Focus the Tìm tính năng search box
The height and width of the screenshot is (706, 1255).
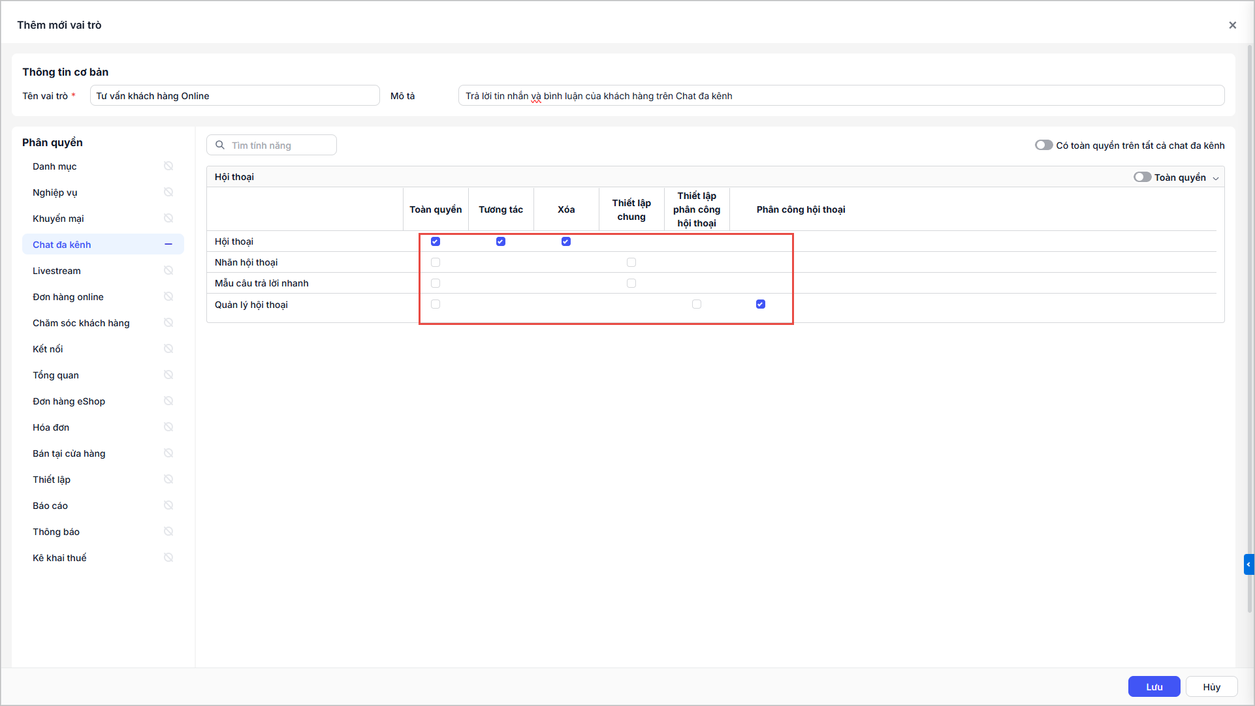[x=272, y=145]
